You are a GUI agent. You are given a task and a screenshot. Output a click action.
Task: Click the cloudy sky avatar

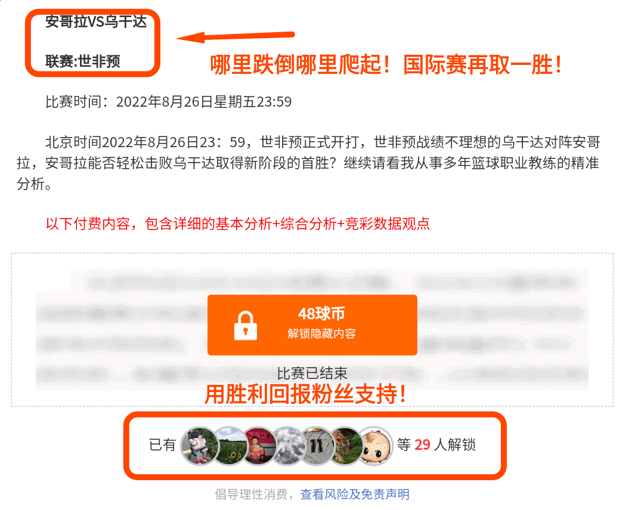pyautogui.click(x=289, y=446)
